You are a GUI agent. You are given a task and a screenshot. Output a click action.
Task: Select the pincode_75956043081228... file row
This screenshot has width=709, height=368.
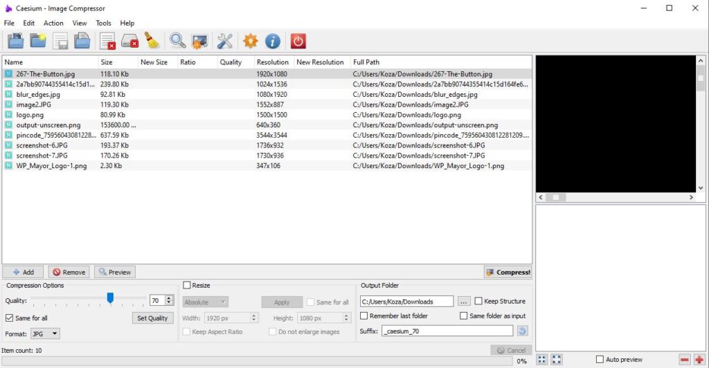(267, 135)
